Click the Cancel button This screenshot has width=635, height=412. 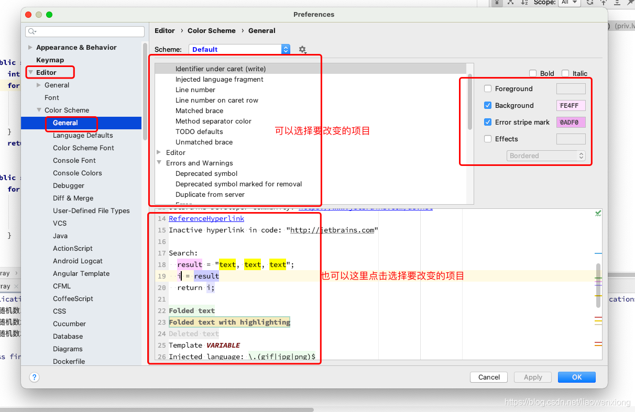click(489, 377)
